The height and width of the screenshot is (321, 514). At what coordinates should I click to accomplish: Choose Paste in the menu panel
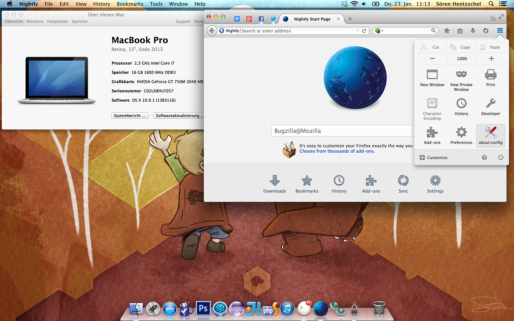[491, 47]
